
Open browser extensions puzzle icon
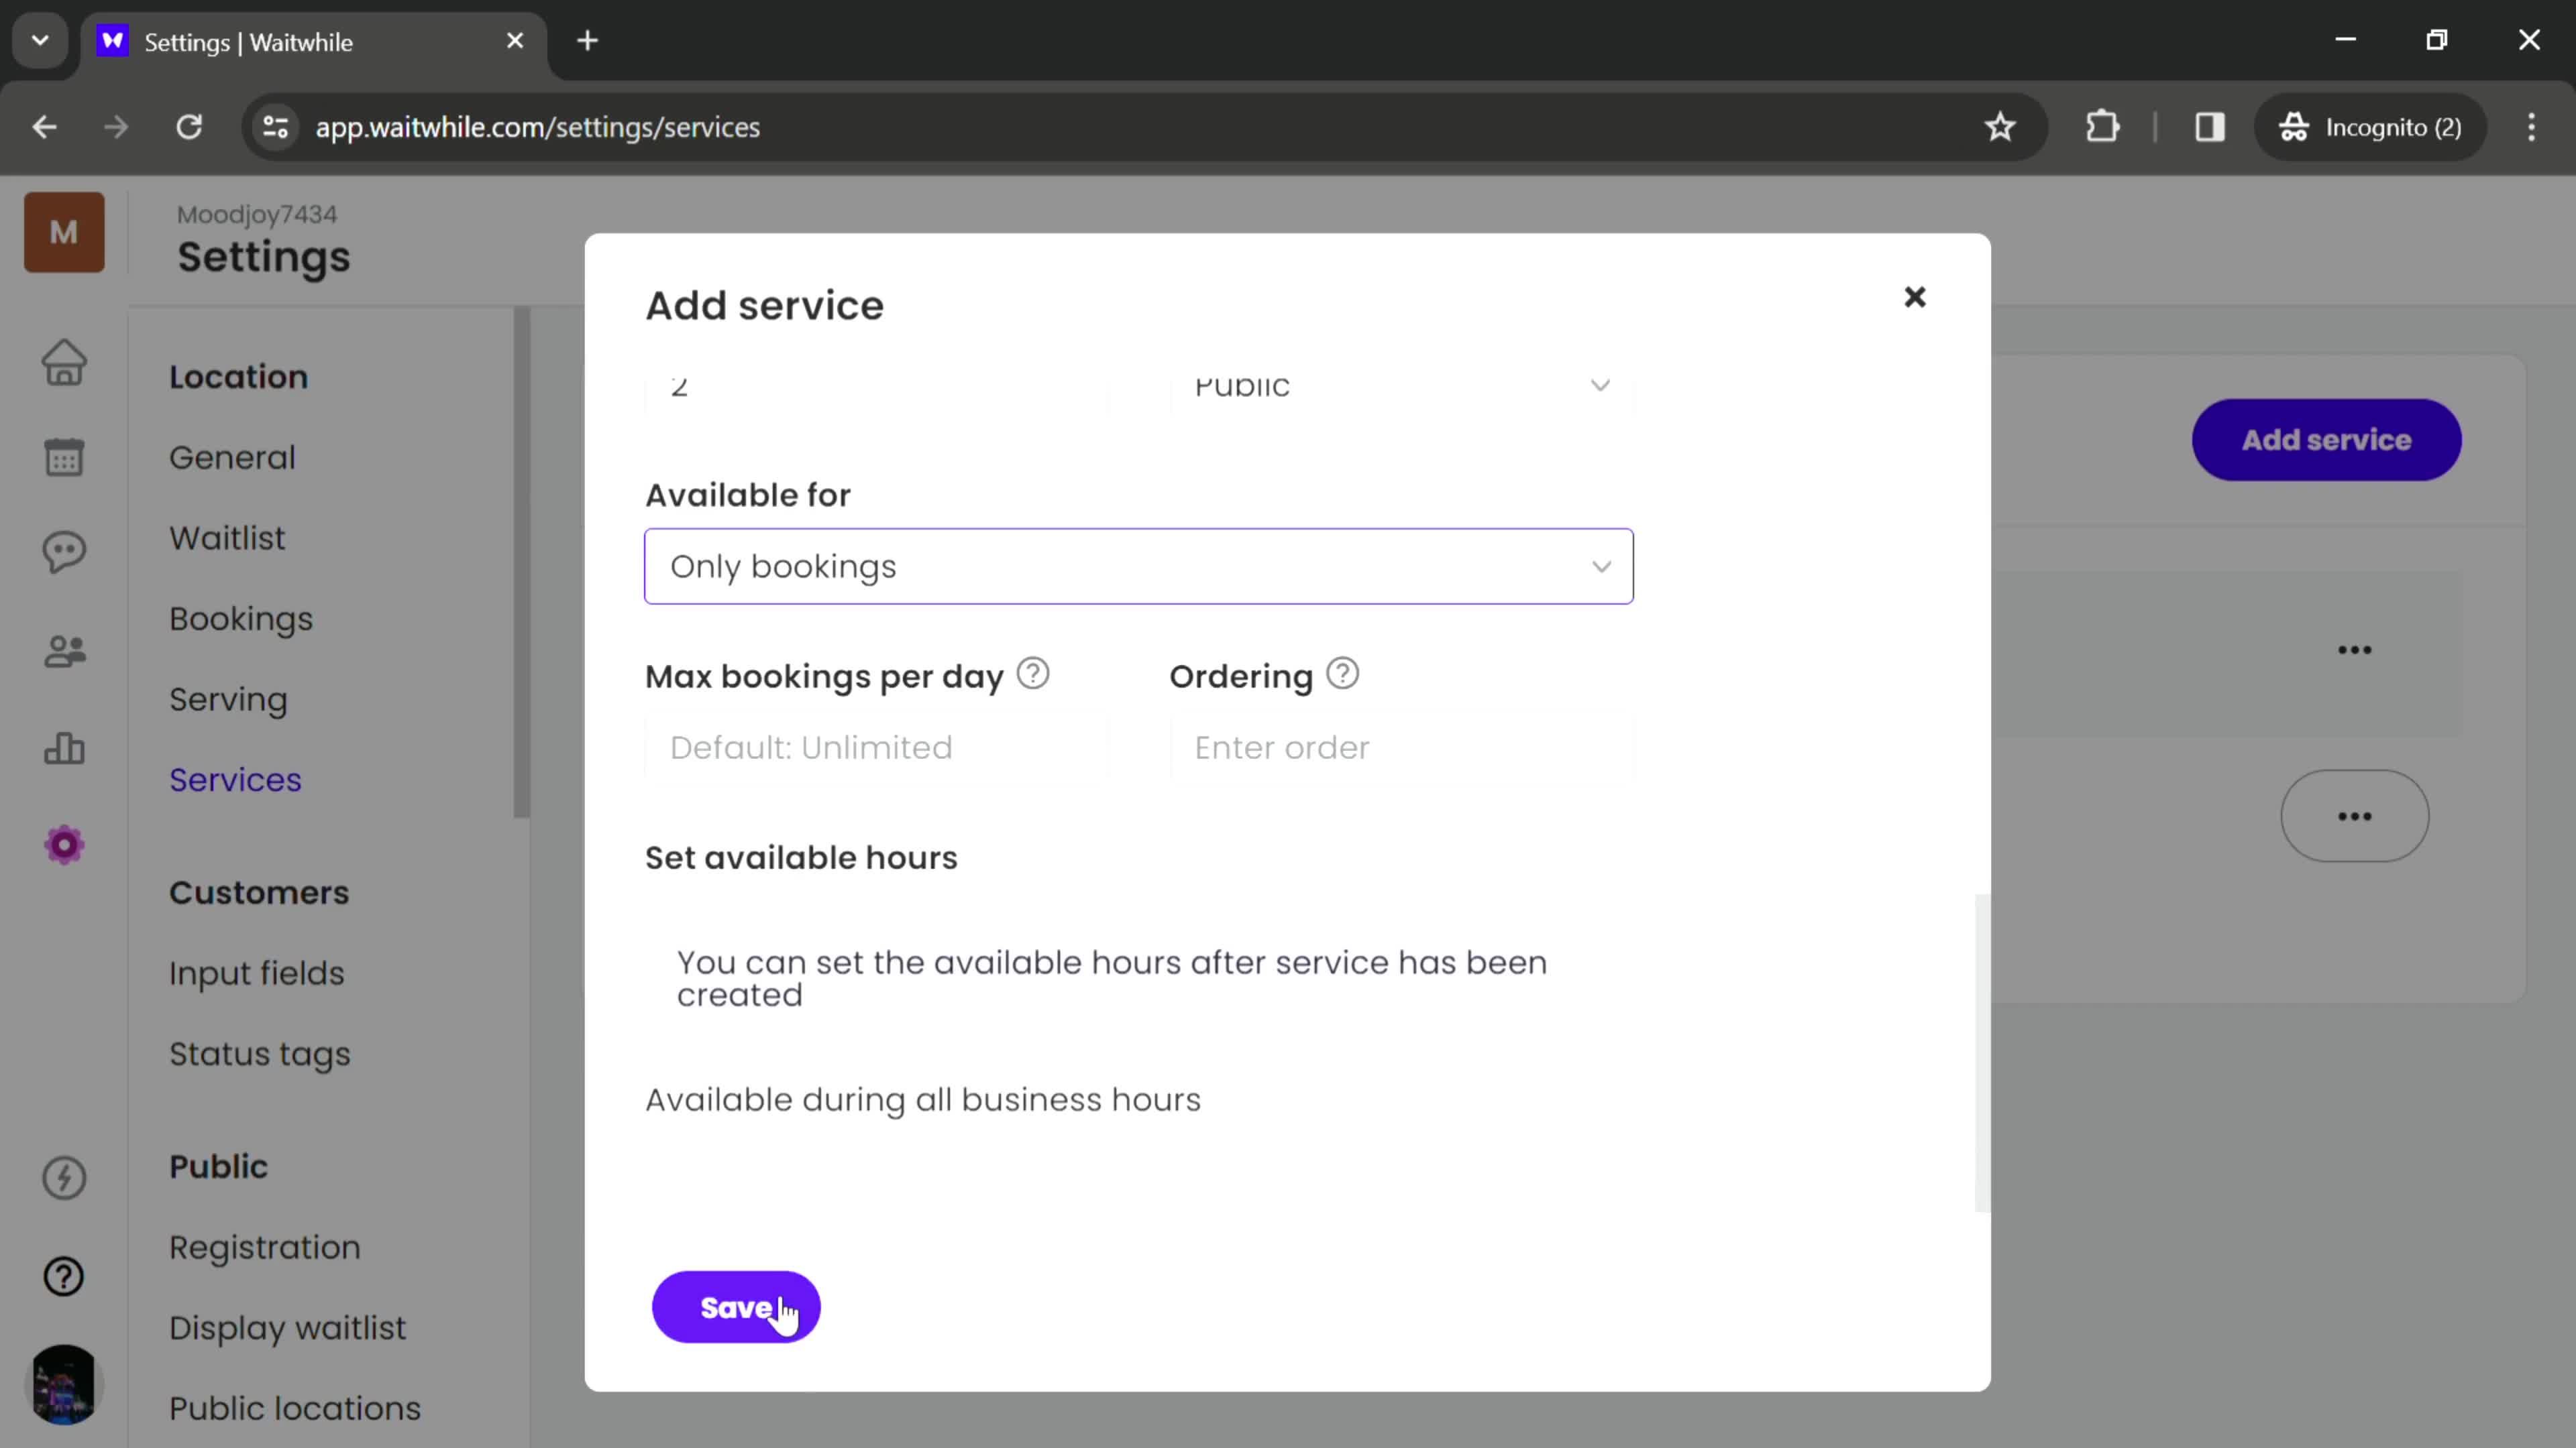pyautogui.click(x=2102, y=127)
